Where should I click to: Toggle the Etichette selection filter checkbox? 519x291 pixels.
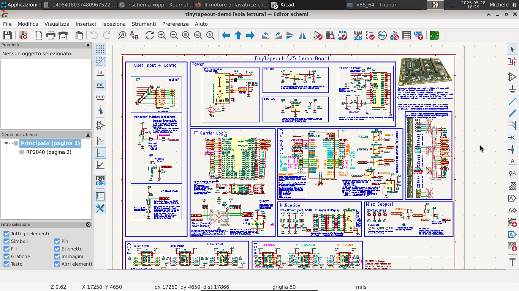(x=57, y=249)
